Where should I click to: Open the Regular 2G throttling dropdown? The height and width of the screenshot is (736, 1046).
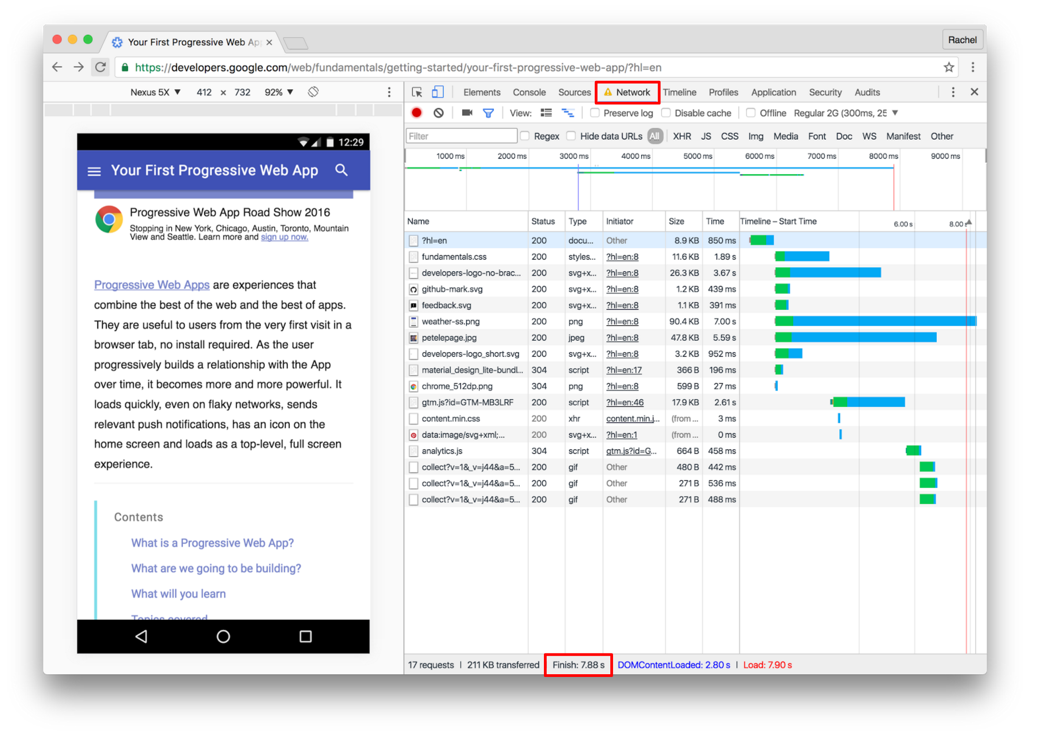point(845,113)
